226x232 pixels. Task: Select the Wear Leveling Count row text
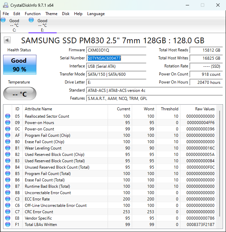43,148
